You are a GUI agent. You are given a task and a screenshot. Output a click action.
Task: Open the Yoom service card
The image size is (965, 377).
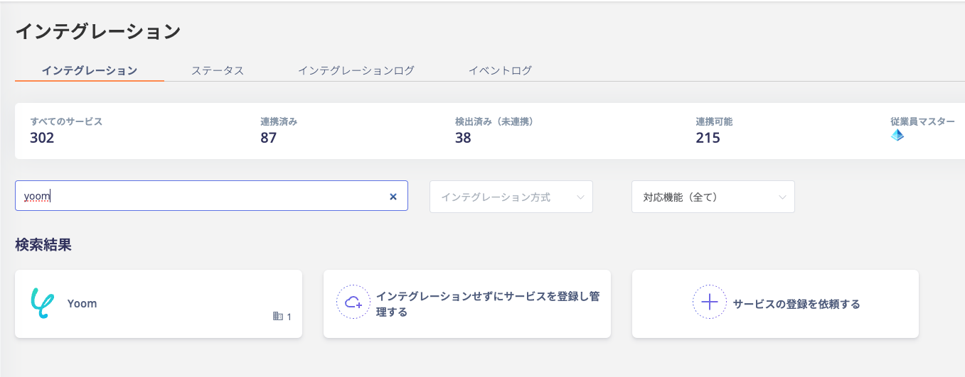point(159,304)
